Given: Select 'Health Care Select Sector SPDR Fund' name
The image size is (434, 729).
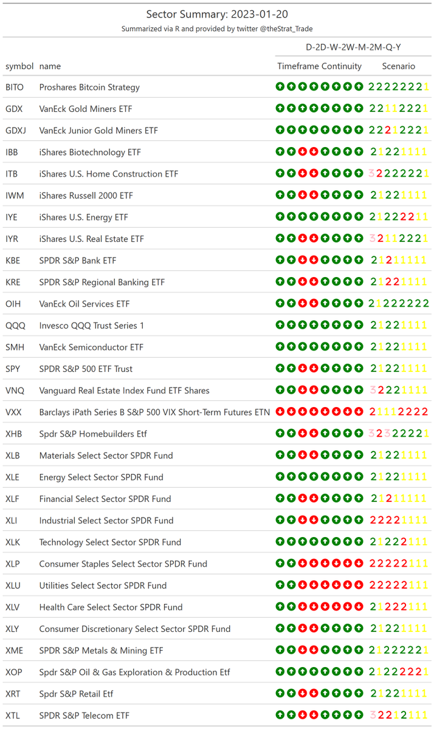Looking at the screenshot, I should 111,607.
